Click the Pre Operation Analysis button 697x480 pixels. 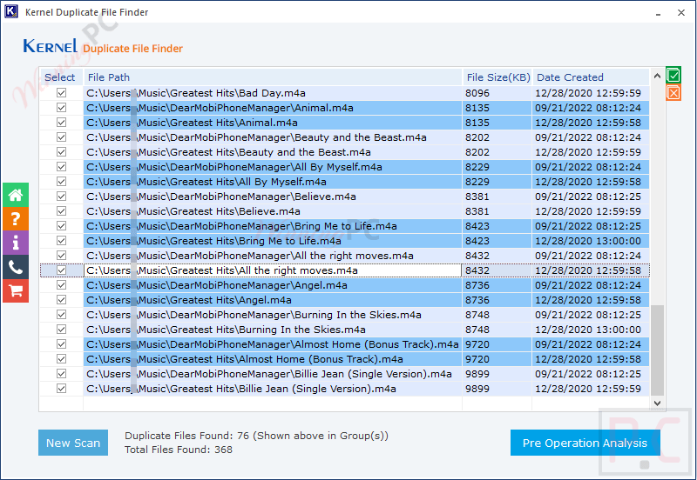coord(585,443)
